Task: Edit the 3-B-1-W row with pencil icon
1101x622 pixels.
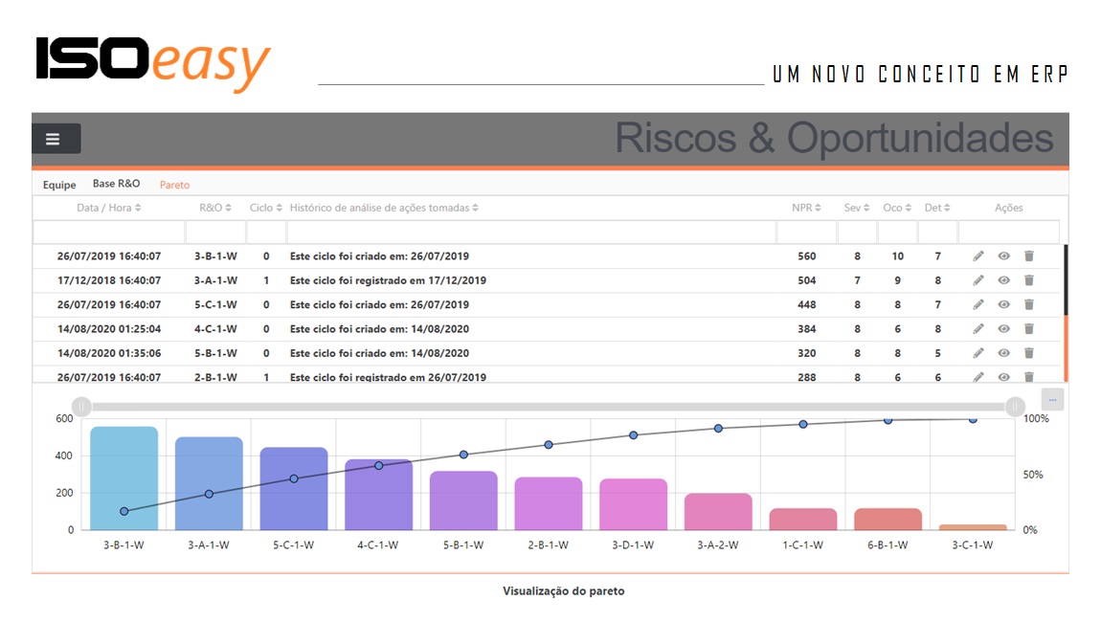Action: click(x=977, y=256)
